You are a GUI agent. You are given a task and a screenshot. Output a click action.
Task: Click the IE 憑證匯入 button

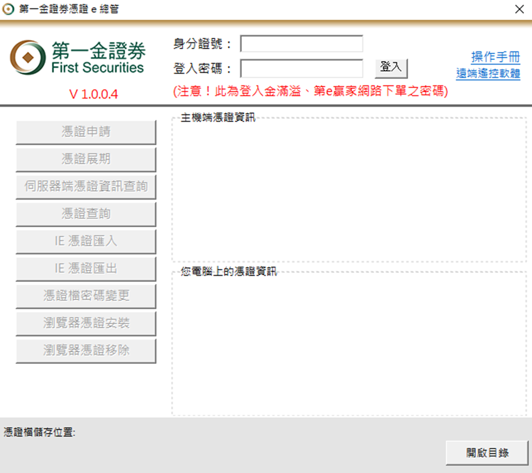tap(86, 242)
